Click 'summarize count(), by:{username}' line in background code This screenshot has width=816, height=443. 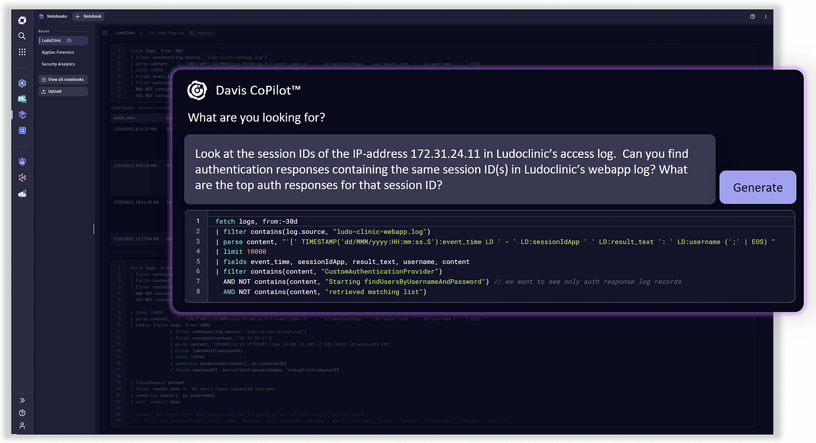[x=173, y=395]
